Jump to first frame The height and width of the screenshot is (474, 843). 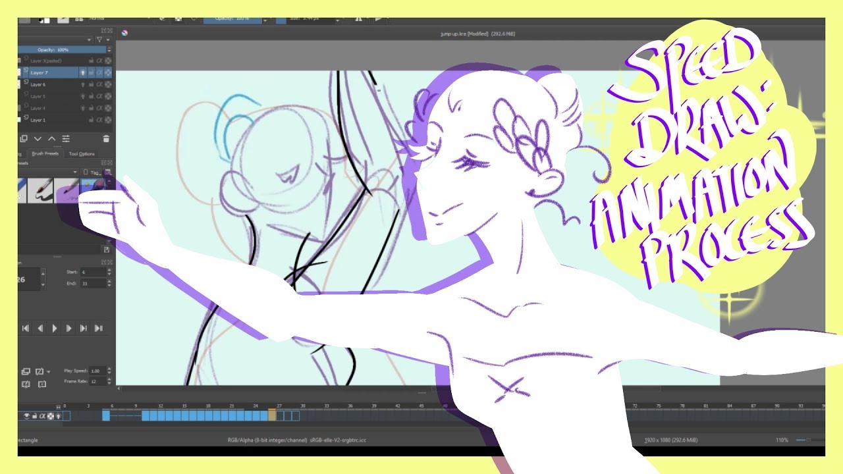(x=26, y=328)
